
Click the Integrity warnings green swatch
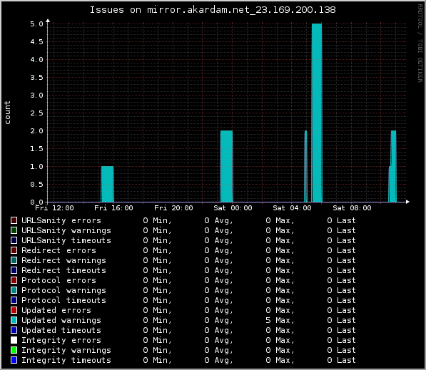(14, 350)
